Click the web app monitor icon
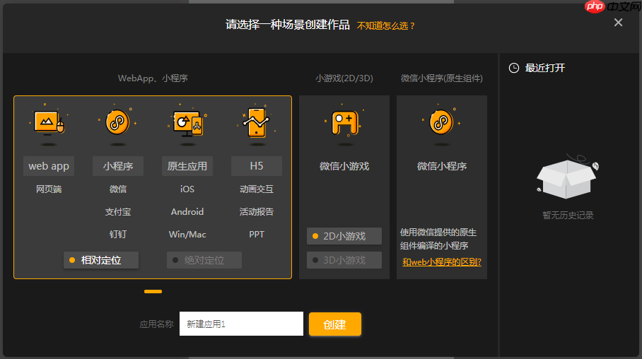 (x=49, y=123)
